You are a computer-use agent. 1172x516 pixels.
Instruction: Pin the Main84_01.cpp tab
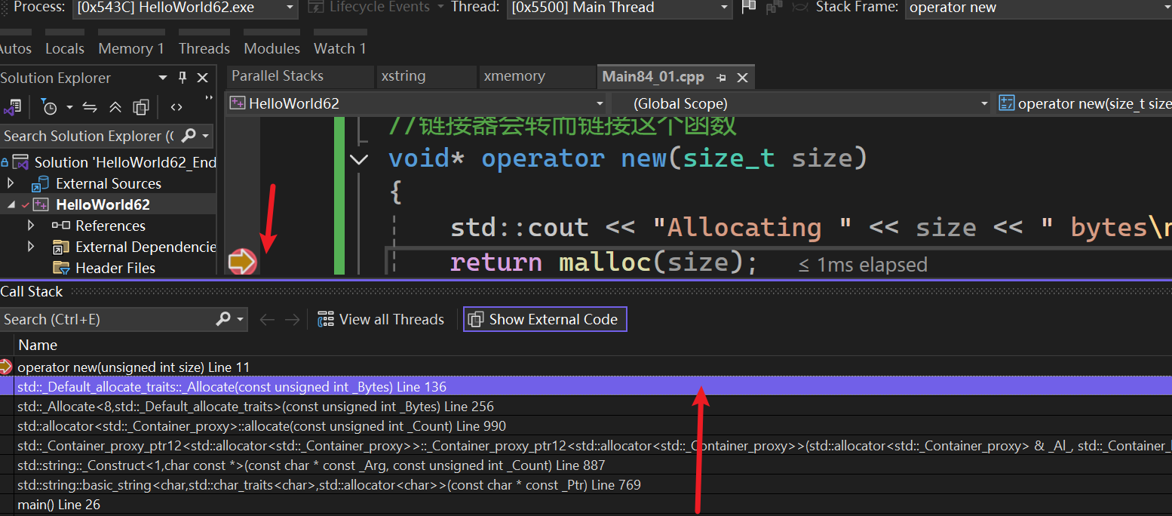pyautogui.click(x=722, y=77)
